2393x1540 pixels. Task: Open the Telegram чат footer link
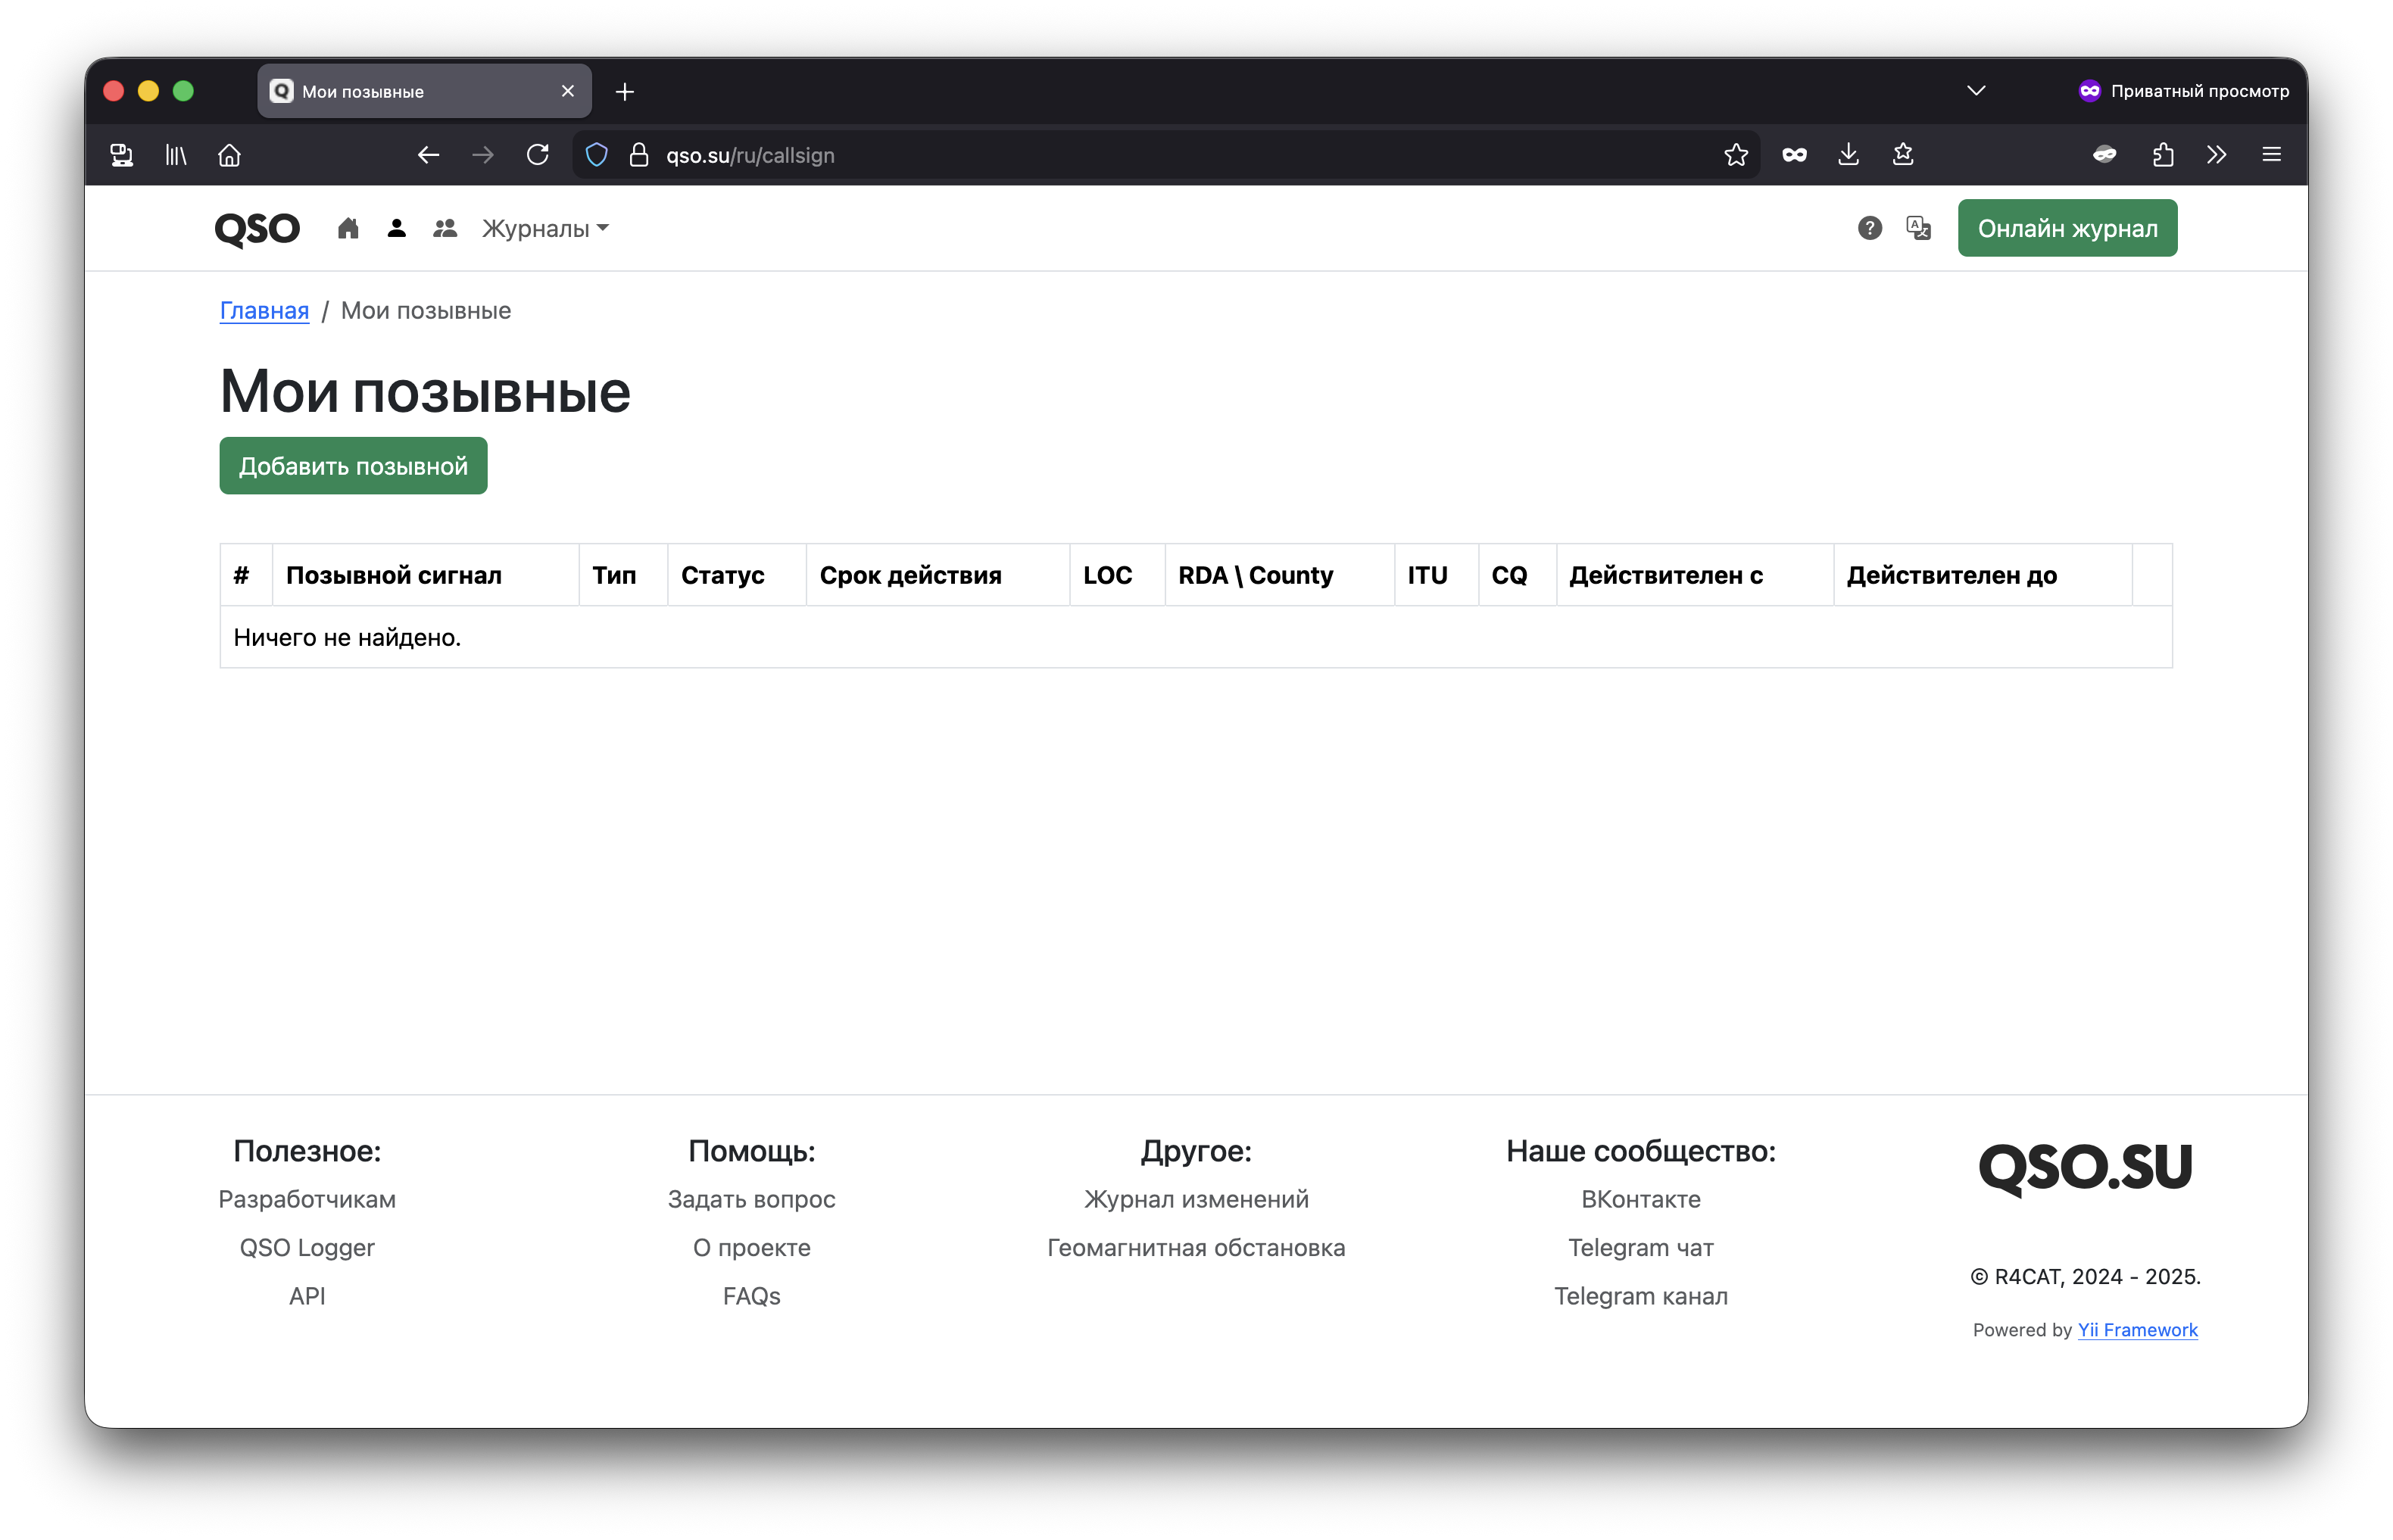point(1640,1248)
